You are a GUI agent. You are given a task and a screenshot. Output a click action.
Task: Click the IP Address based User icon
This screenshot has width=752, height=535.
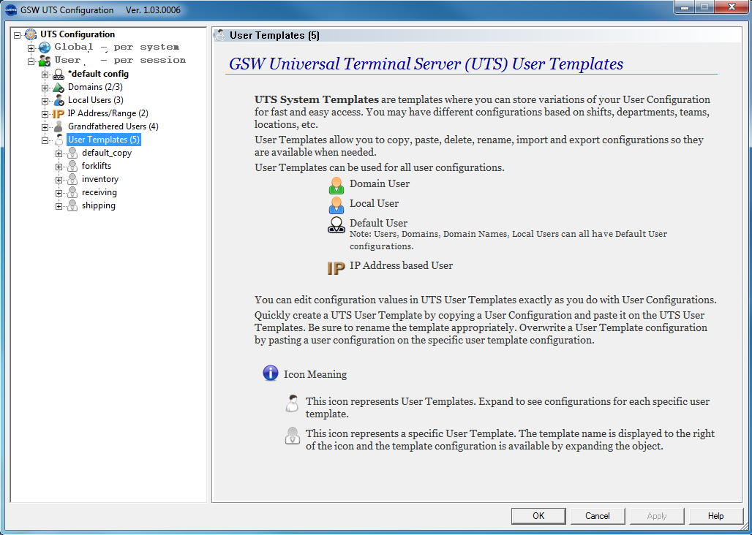336,268
